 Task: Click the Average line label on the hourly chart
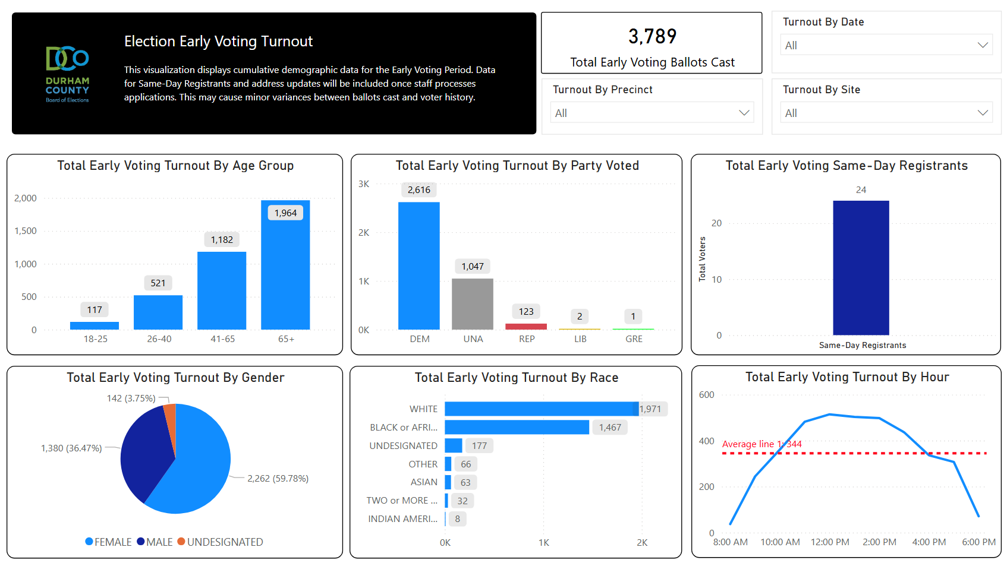tap(761, 444)
